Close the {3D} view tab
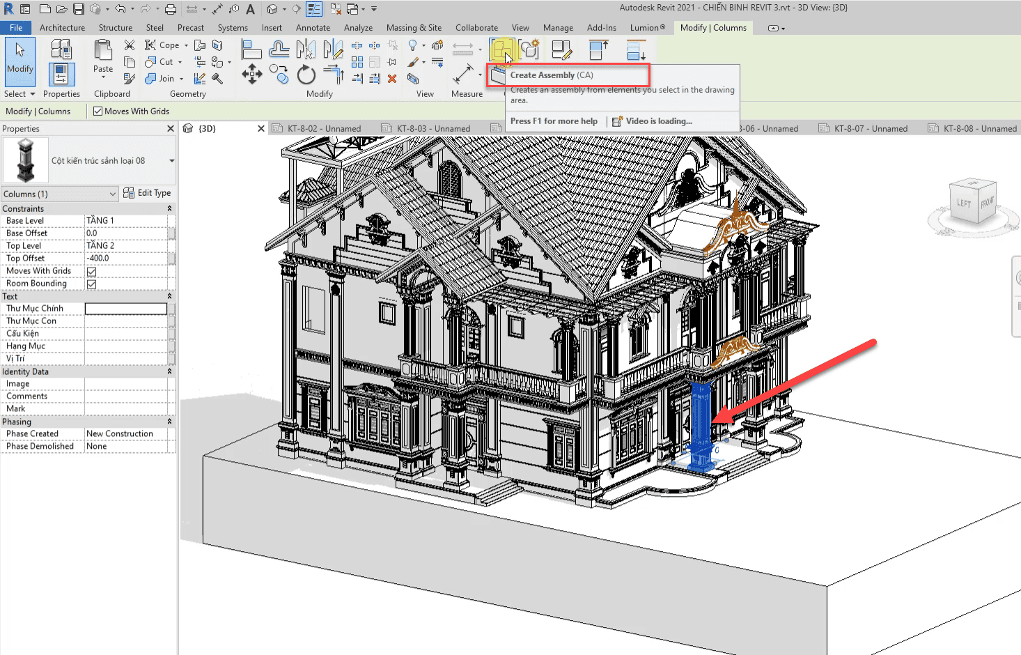Viewport: 1021px width, 655px height. [261, 128]
